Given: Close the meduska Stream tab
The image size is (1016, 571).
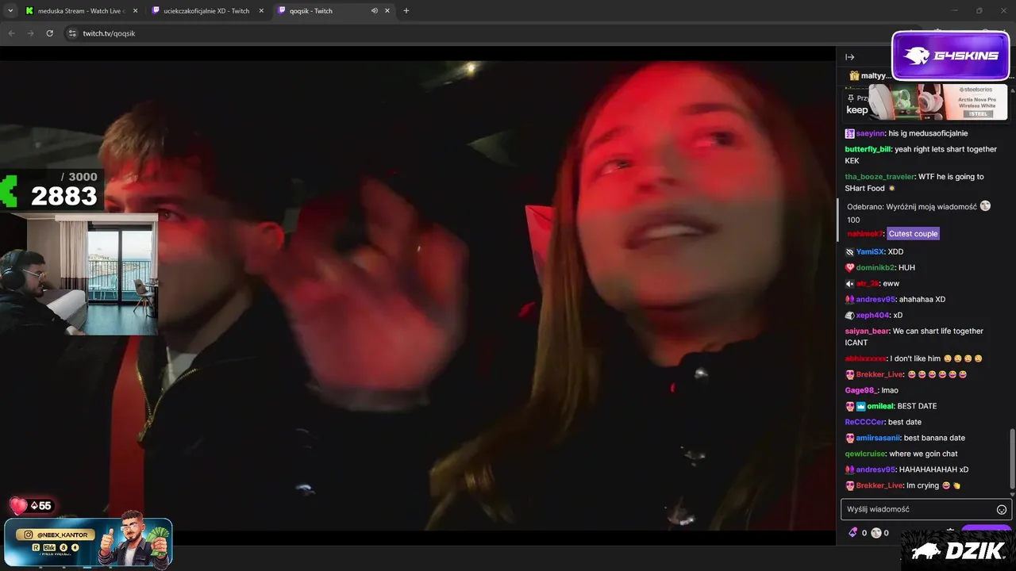Looking at the screenshot, I should (x=135, y=11).
